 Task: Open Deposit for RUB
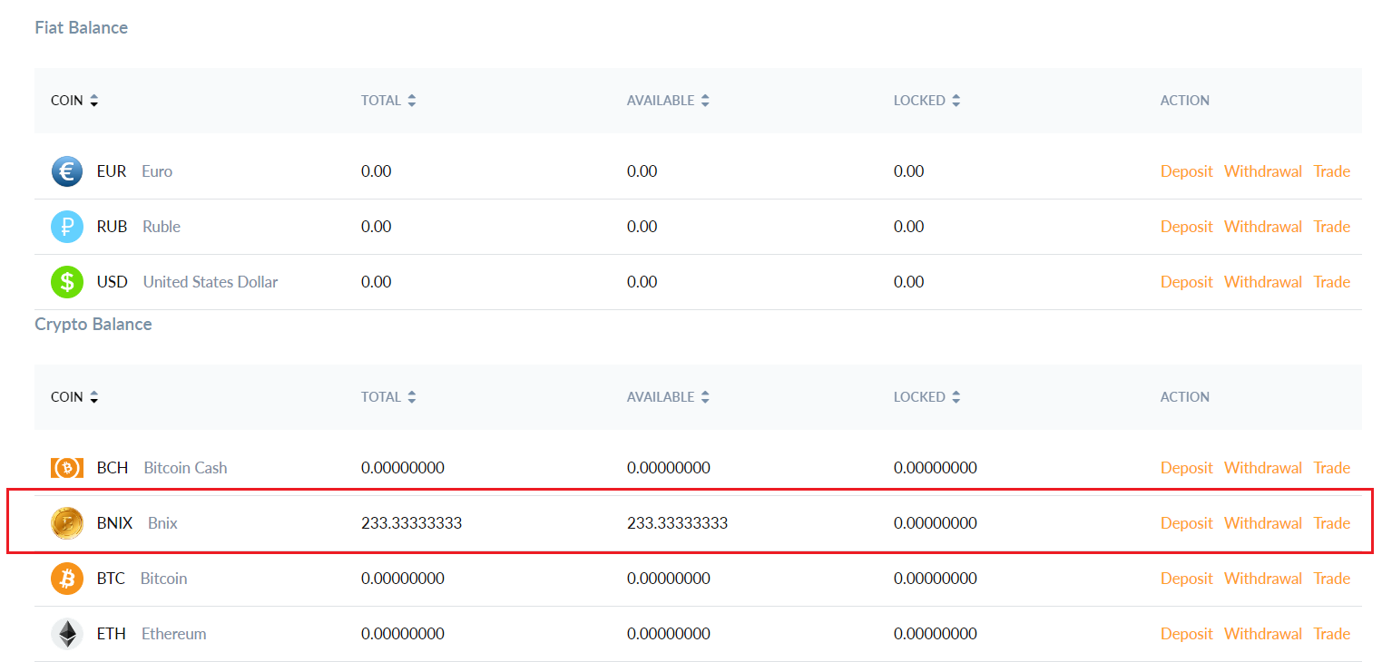point(1187,227)
